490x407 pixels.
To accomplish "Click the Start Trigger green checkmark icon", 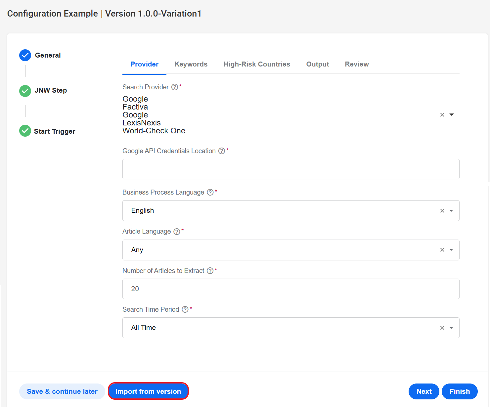I will (x=25, y=131).
